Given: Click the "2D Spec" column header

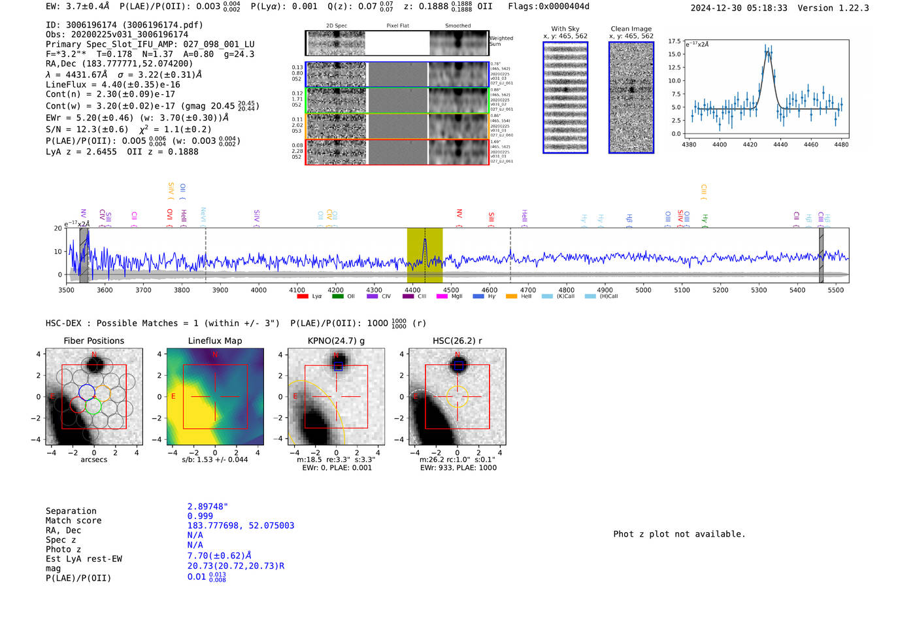Looking at the screenshot, I should pos(337,26).
